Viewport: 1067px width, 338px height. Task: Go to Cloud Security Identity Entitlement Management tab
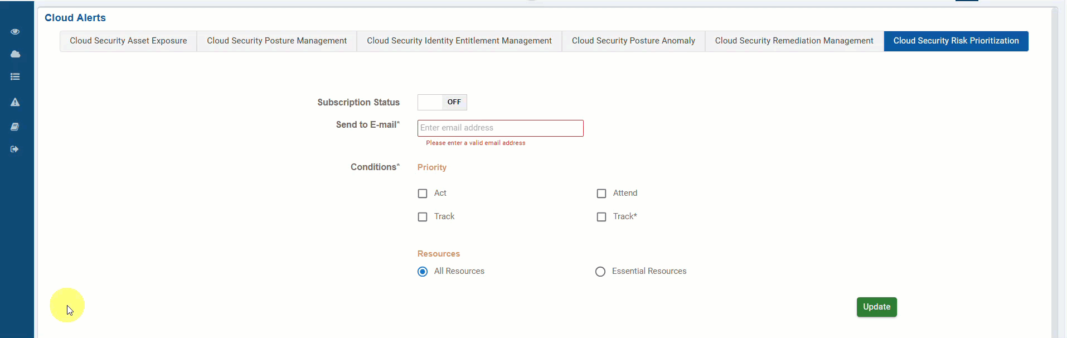pos(459,41)
